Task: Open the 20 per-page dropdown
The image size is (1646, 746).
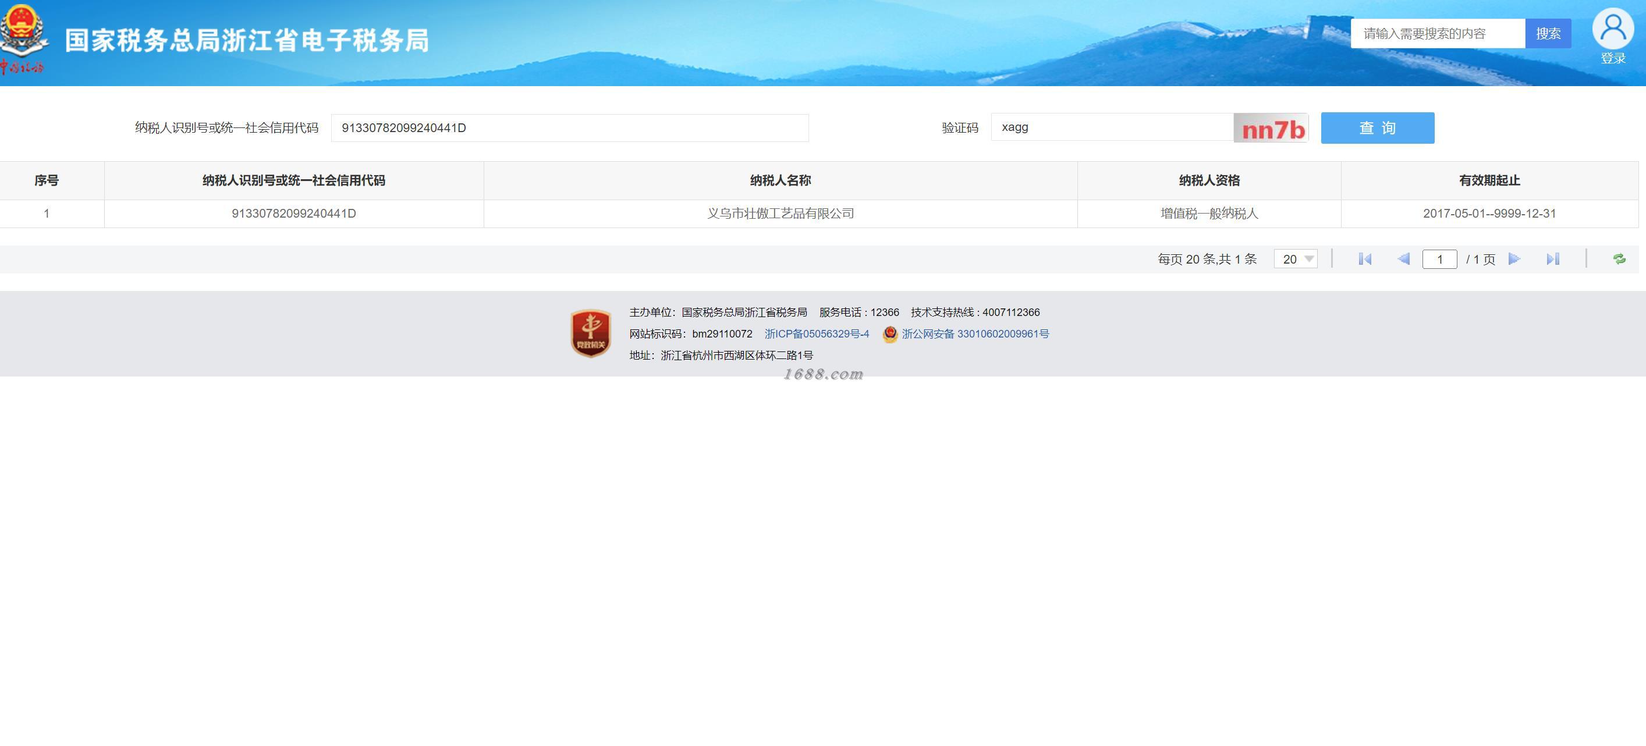Action: tap(1295, 259)
